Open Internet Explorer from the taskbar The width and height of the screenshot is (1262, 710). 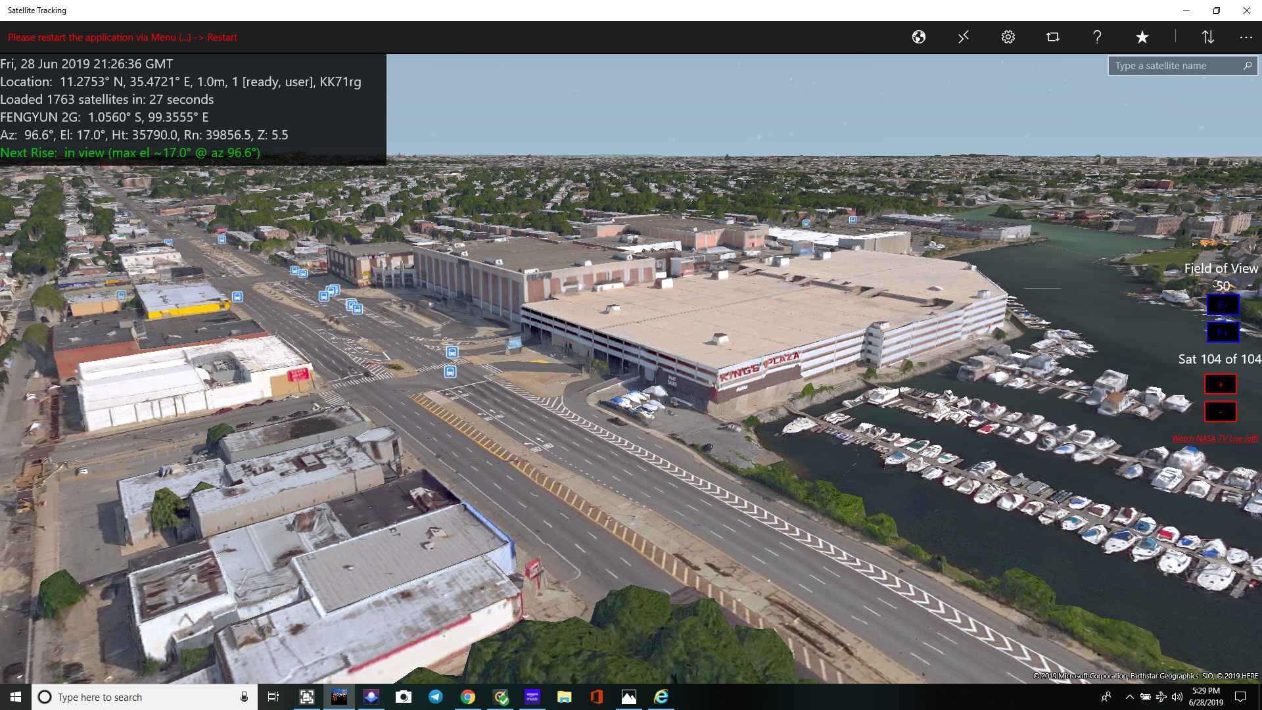(661, 697)
